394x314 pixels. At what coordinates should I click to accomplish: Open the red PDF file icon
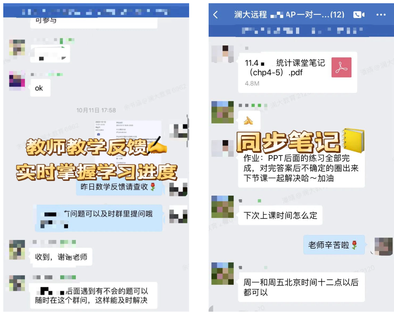point(341,68)
